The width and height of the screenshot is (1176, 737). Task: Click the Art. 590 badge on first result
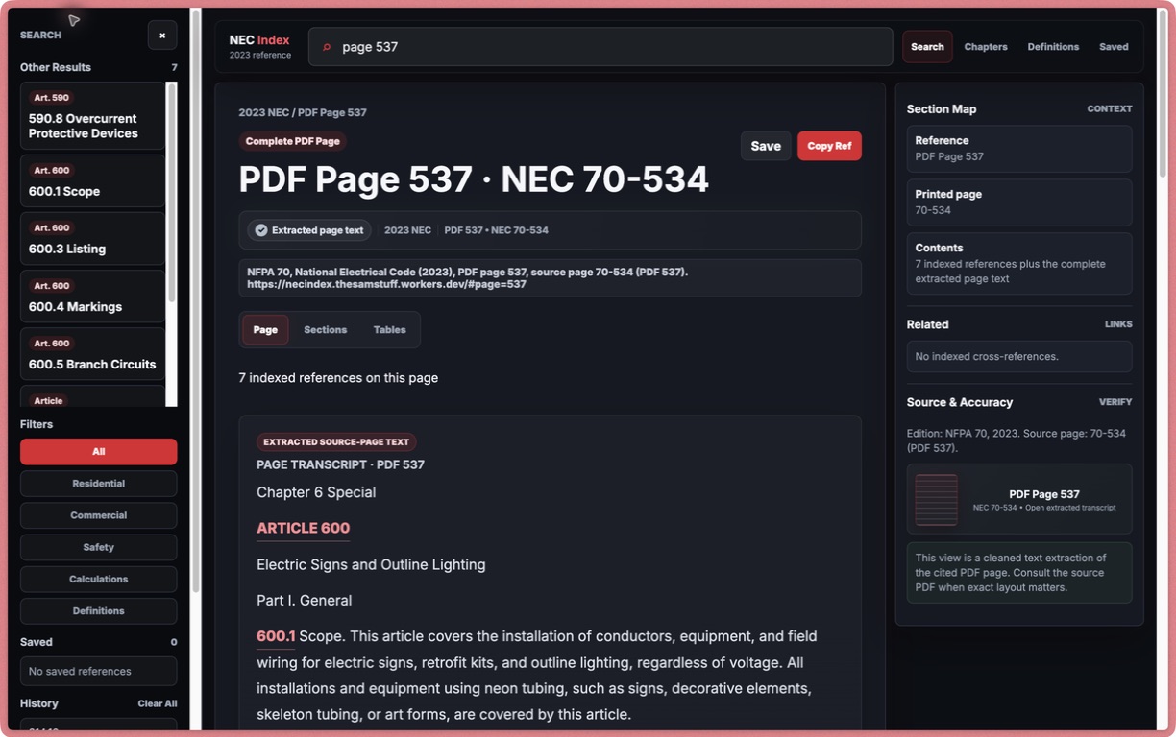[52, 98]
